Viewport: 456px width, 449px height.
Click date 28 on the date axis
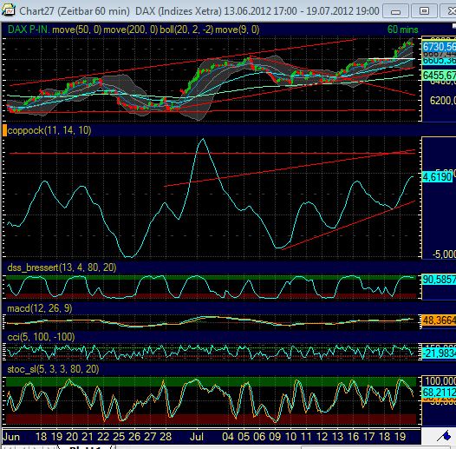click(166, 437)
